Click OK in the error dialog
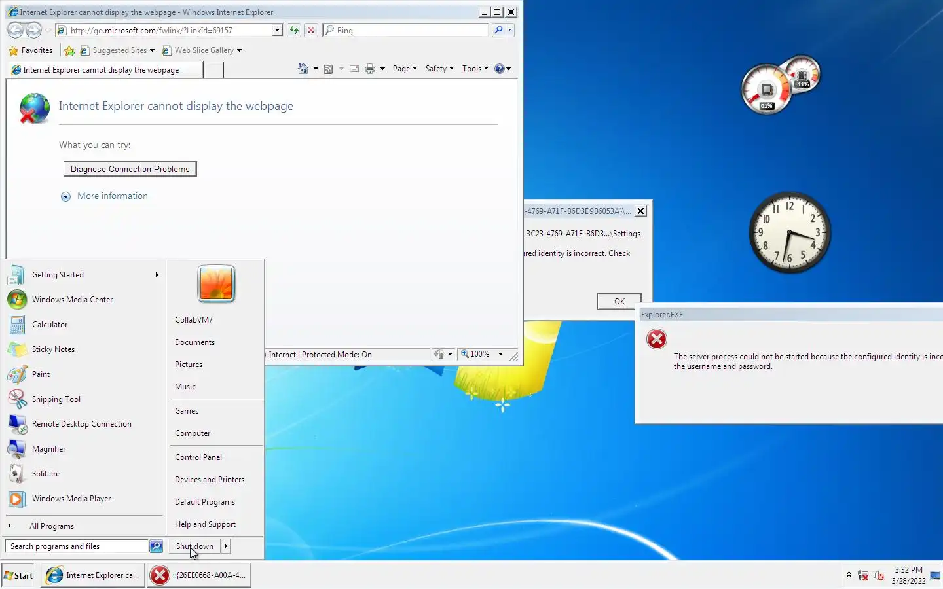The height and width of the screenshot is (589, 943). tap(619, 302)
